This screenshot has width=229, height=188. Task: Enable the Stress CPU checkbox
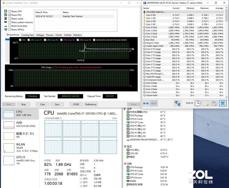pyautogui.click(x=10, y=11)
